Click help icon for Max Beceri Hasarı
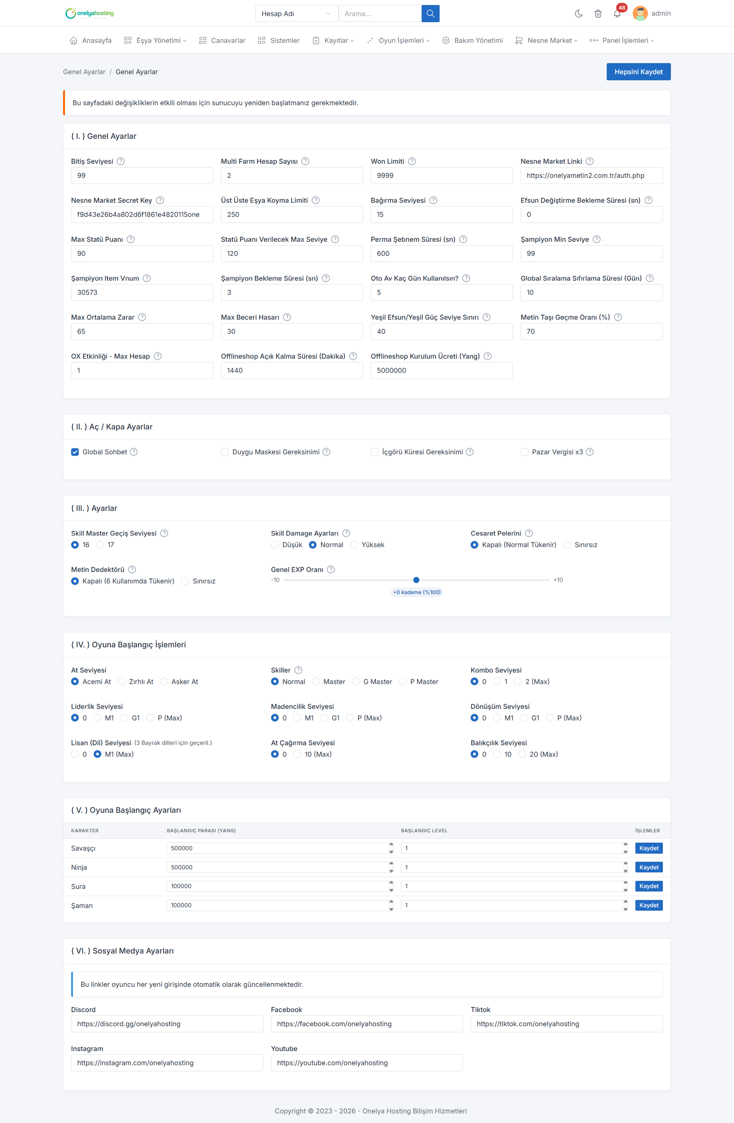Screen dimensions: 734x1123 point(287,317)
